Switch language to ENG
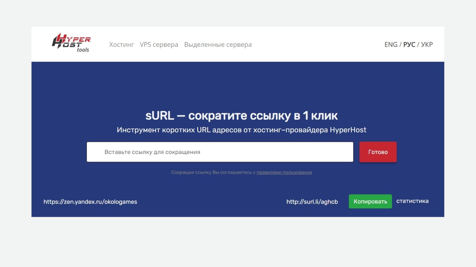 (x=391, y=44)
